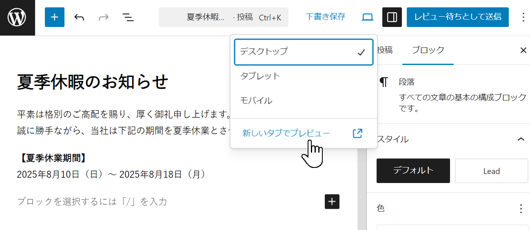Click the black add block plus icon
The width and height of the screenshot is (530, 230).
tap(332, 201)
